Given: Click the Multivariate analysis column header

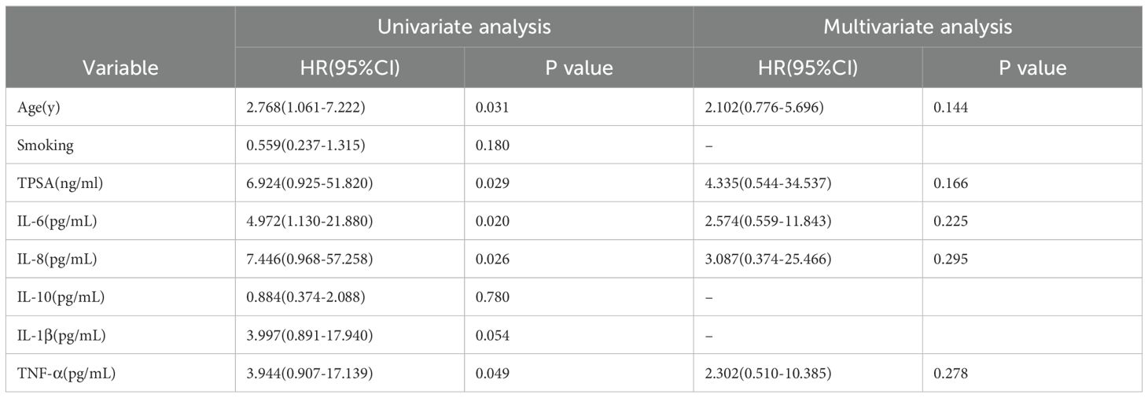Looking at the screenshot, I should pyautogui.click(x=917, y=27).
